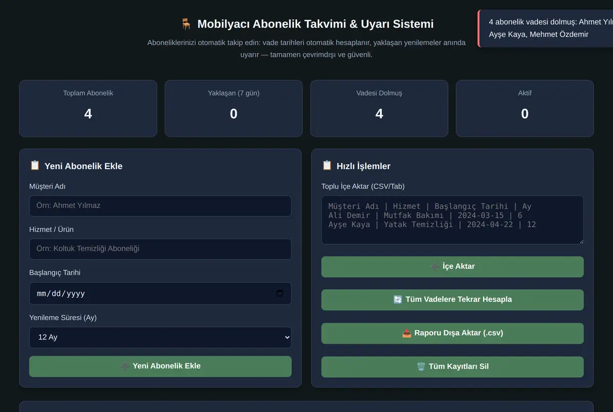Click the İçe Aktar button
The image size is (613, 412).
452,267
